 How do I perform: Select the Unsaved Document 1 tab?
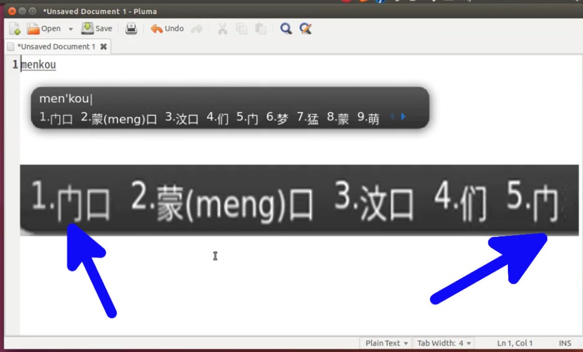coord(55,47)
